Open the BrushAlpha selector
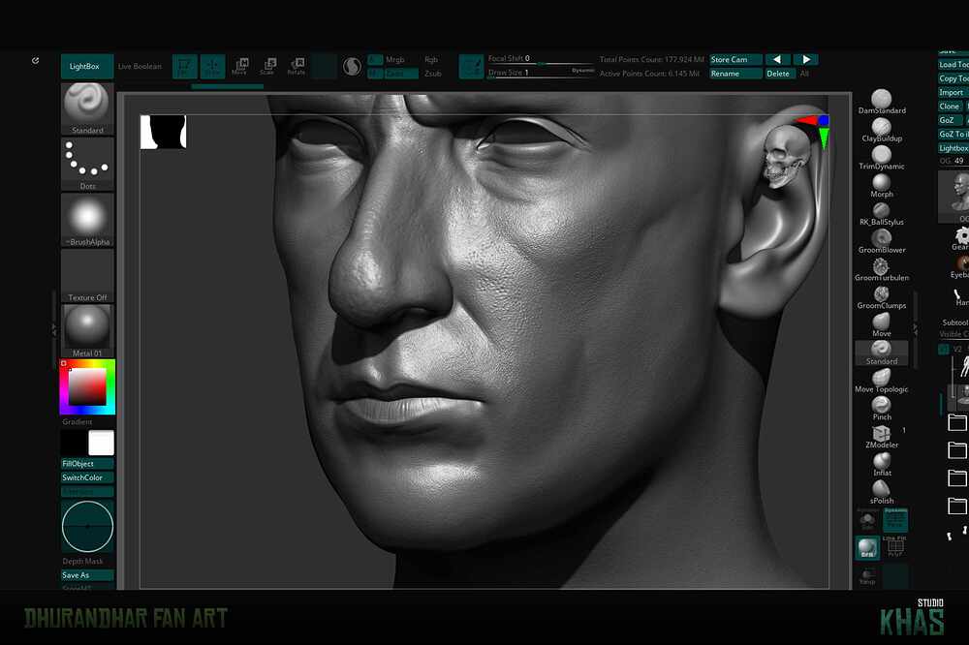 click(87, 220)
